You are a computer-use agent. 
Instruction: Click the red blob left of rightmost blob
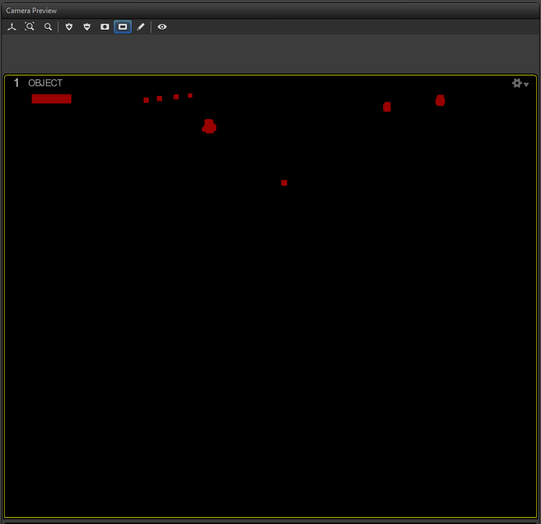coord(387,107)
